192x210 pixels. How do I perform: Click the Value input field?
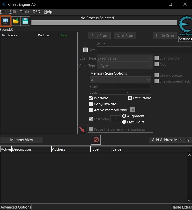144,50
